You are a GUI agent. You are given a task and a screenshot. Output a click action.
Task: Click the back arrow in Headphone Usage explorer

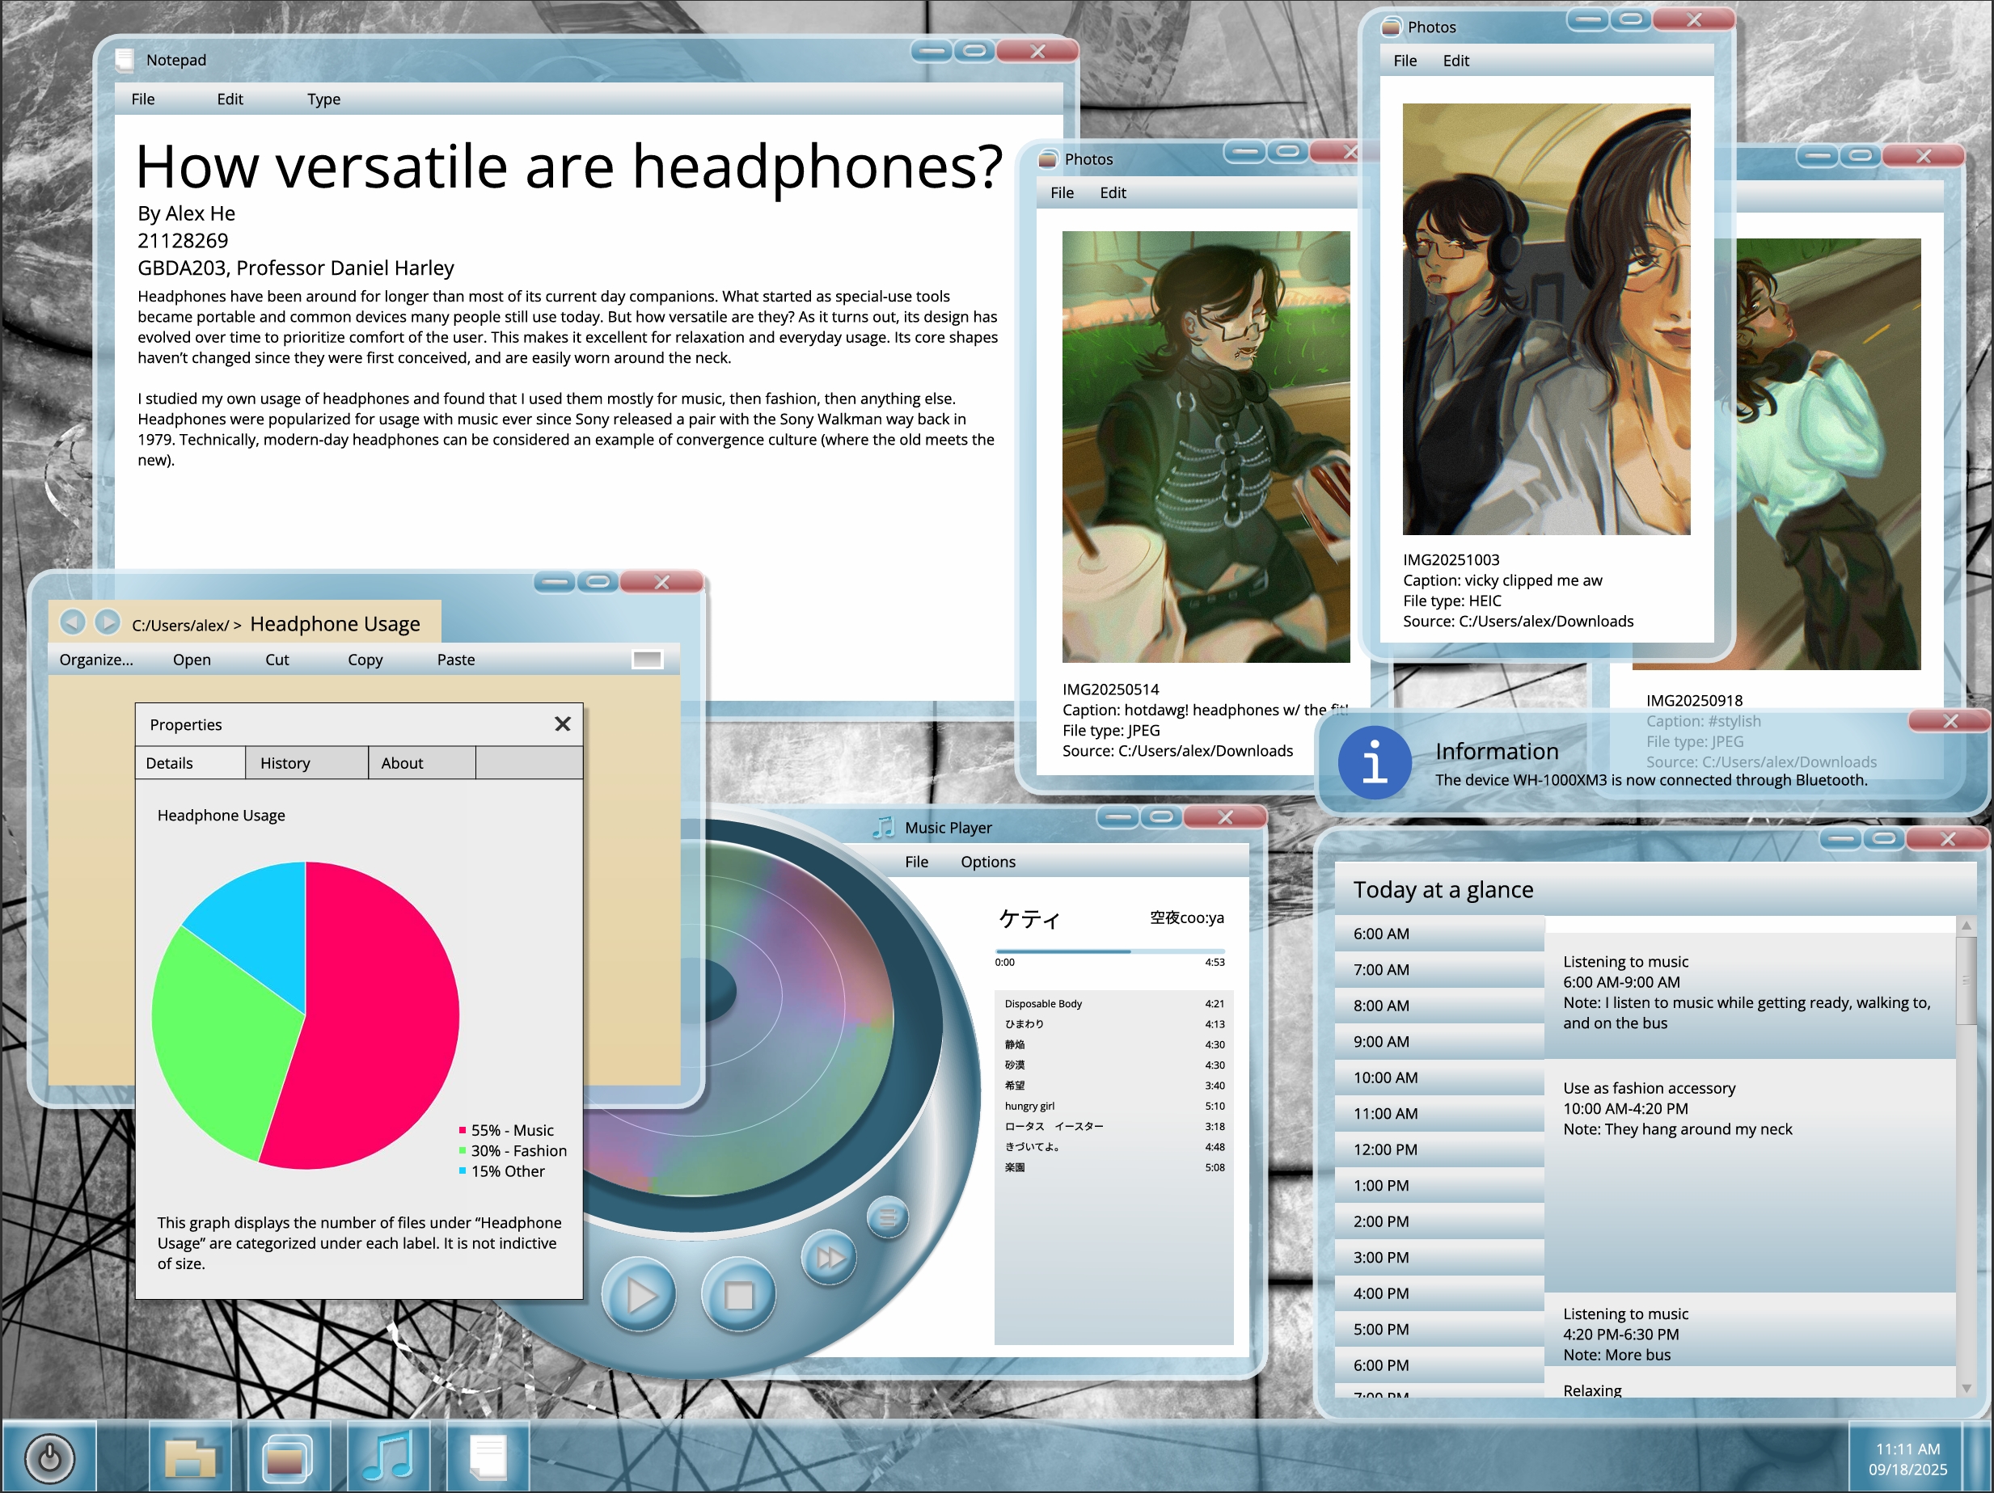(x=73, y=622)
